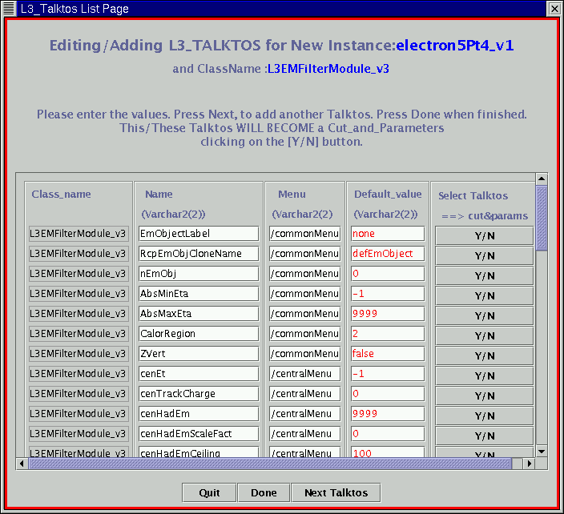Click the vertical scrollbar thumb

tap(542, 216)
